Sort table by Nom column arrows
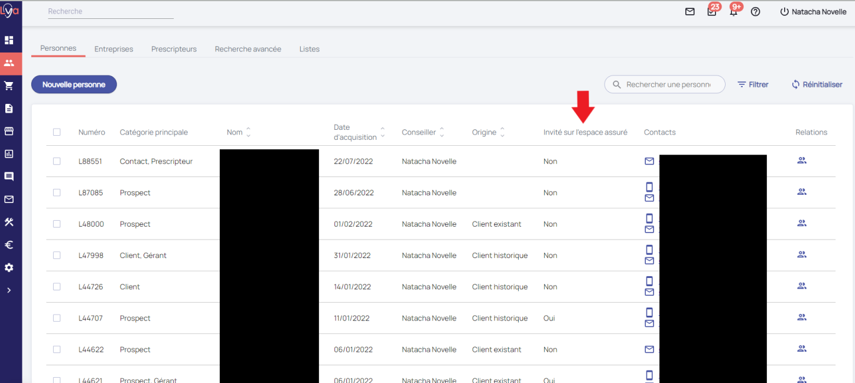 pos(248,132)
